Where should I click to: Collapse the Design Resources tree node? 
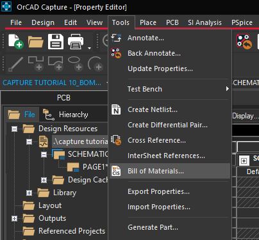click(14, 129)
